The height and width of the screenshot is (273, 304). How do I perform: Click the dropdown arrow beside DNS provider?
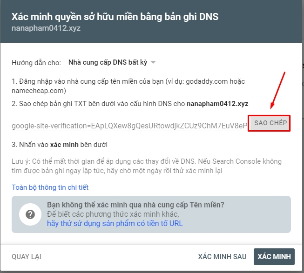tap(153, 62)
